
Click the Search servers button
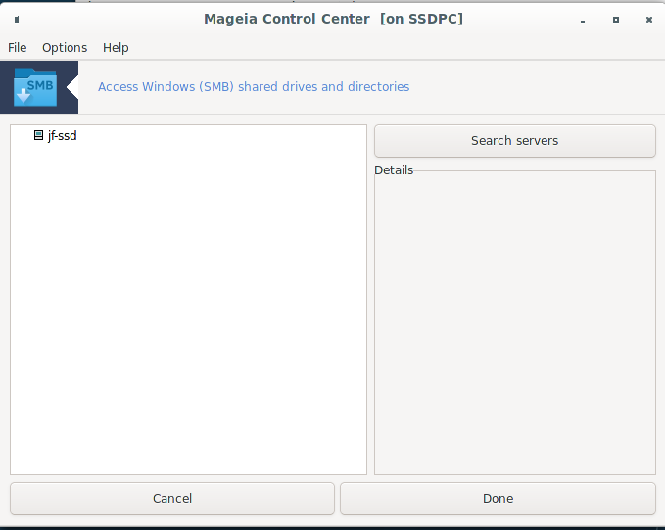pyautogui.click(x=515, y=141)
